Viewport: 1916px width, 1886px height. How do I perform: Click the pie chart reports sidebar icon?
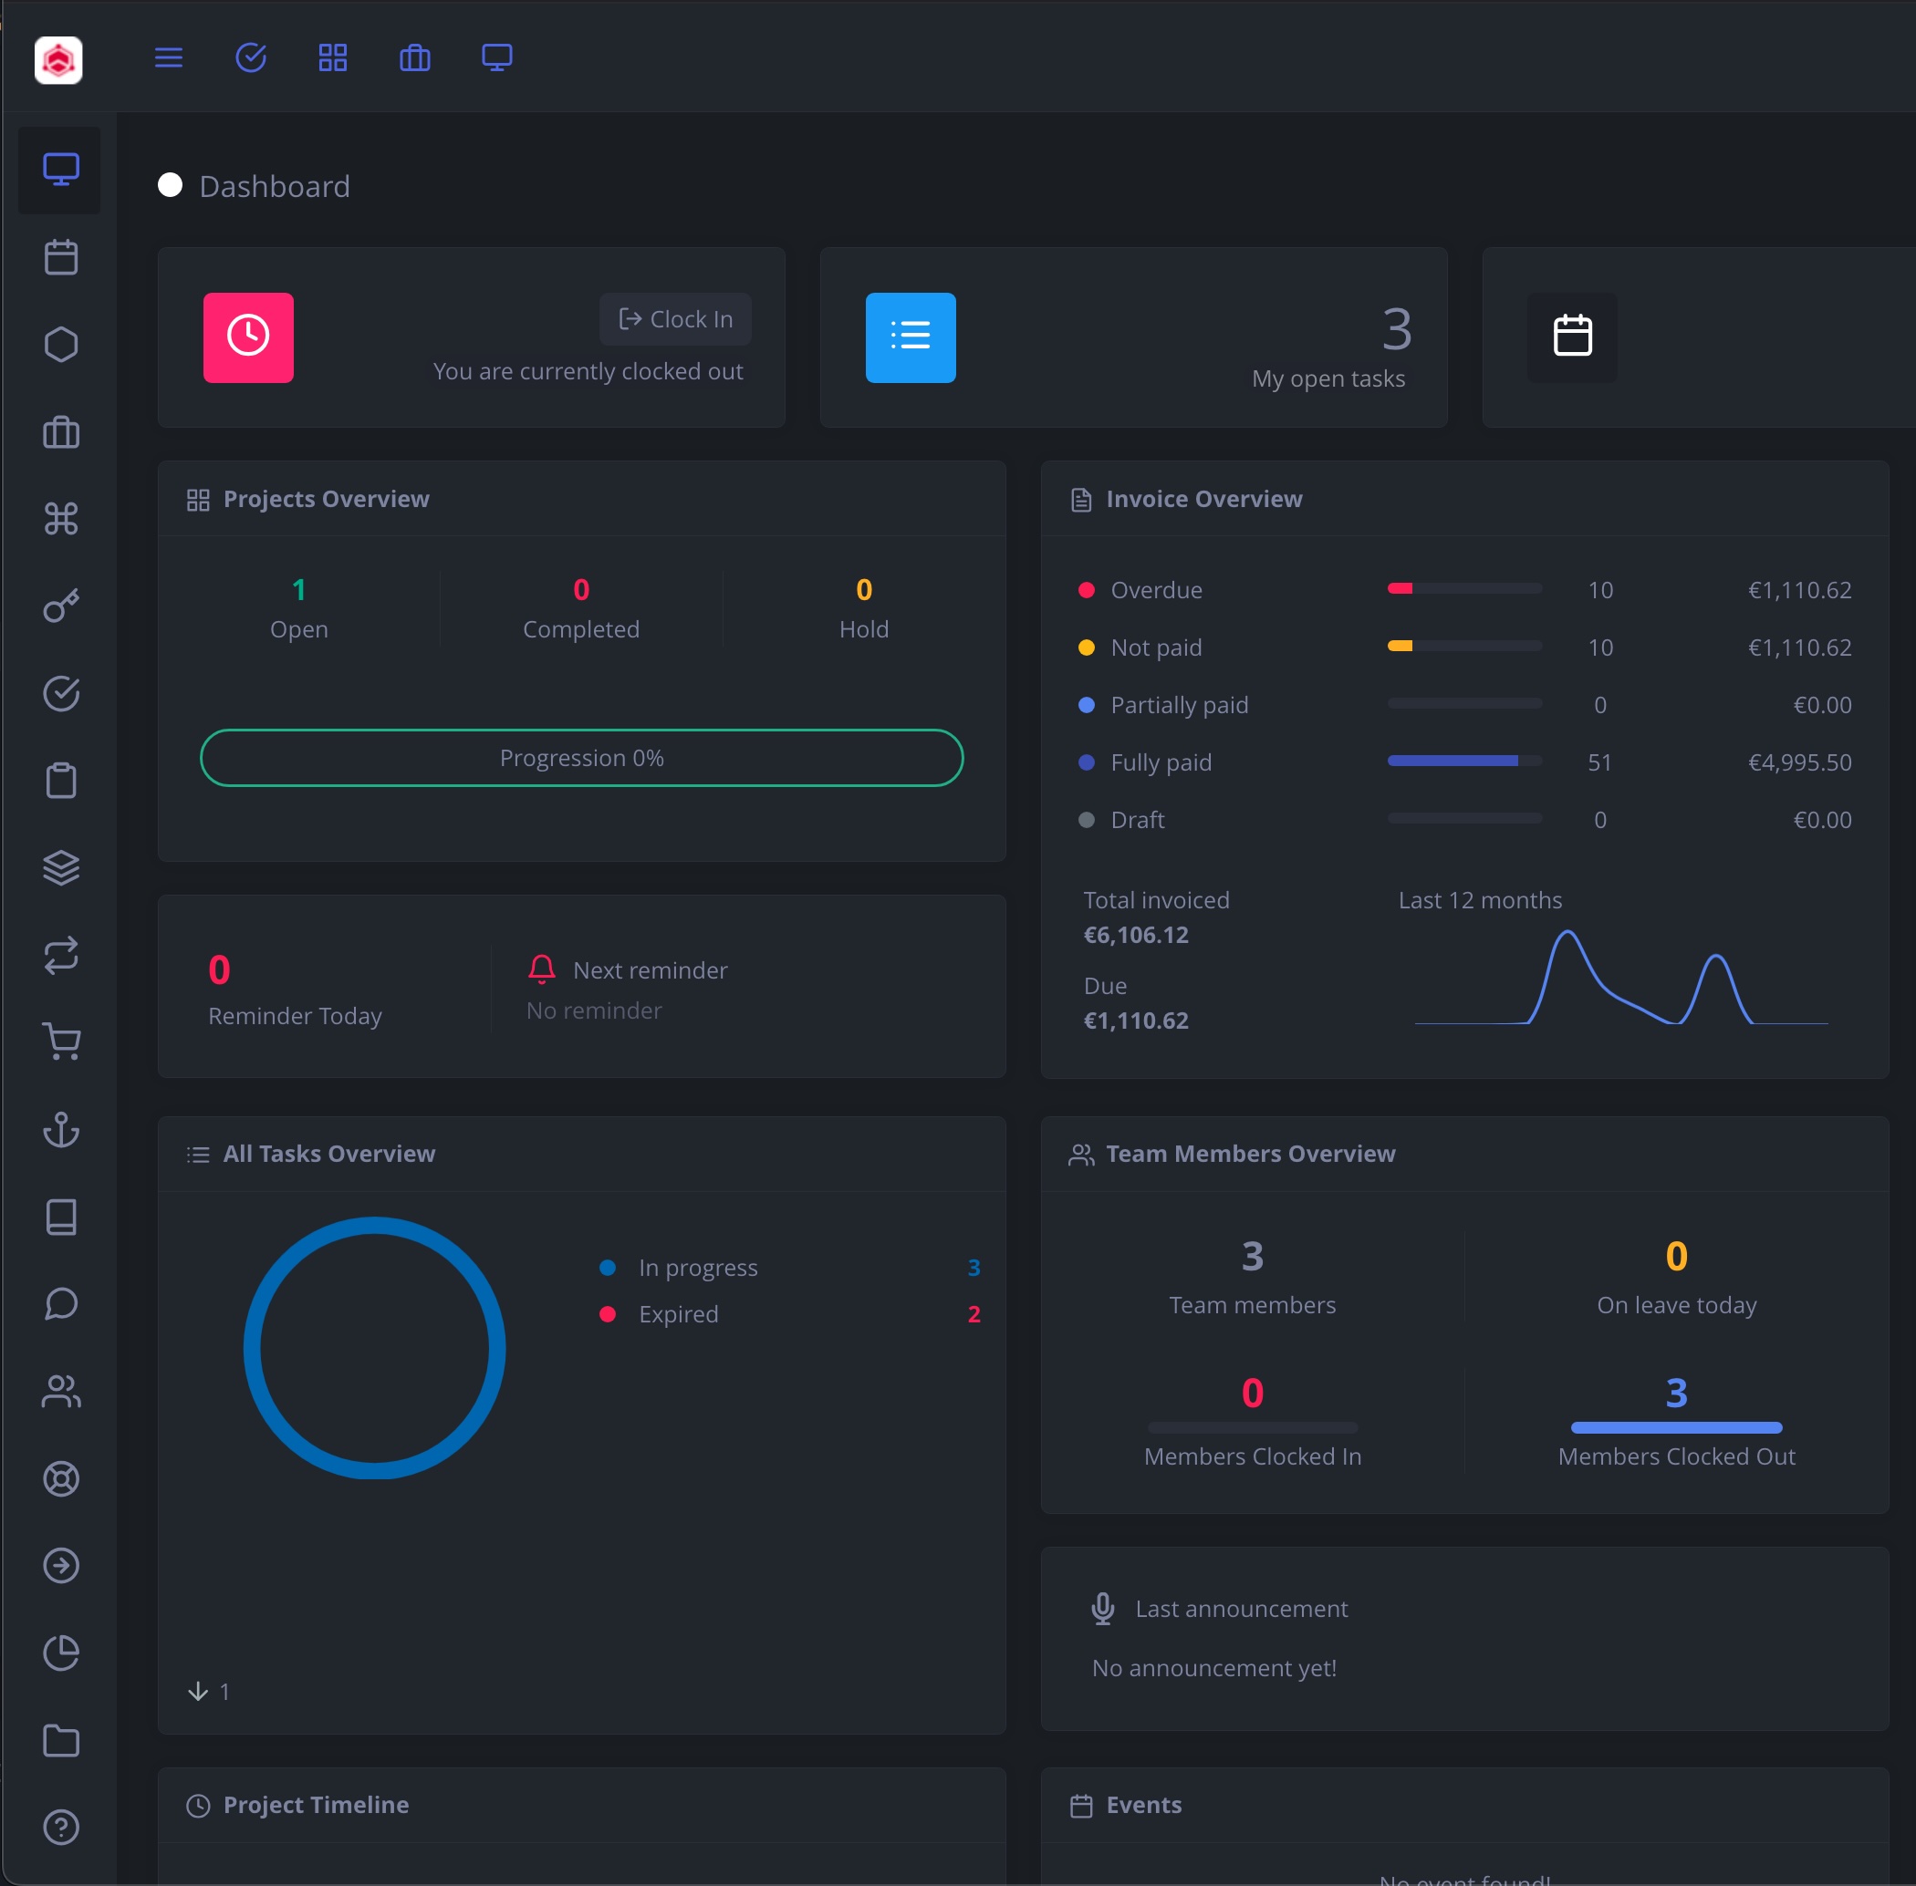pyautogui.click(x=61, y=1653)
